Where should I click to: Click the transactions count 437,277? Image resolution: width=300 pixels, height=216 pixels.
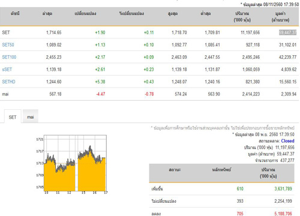tap(287, 160)
